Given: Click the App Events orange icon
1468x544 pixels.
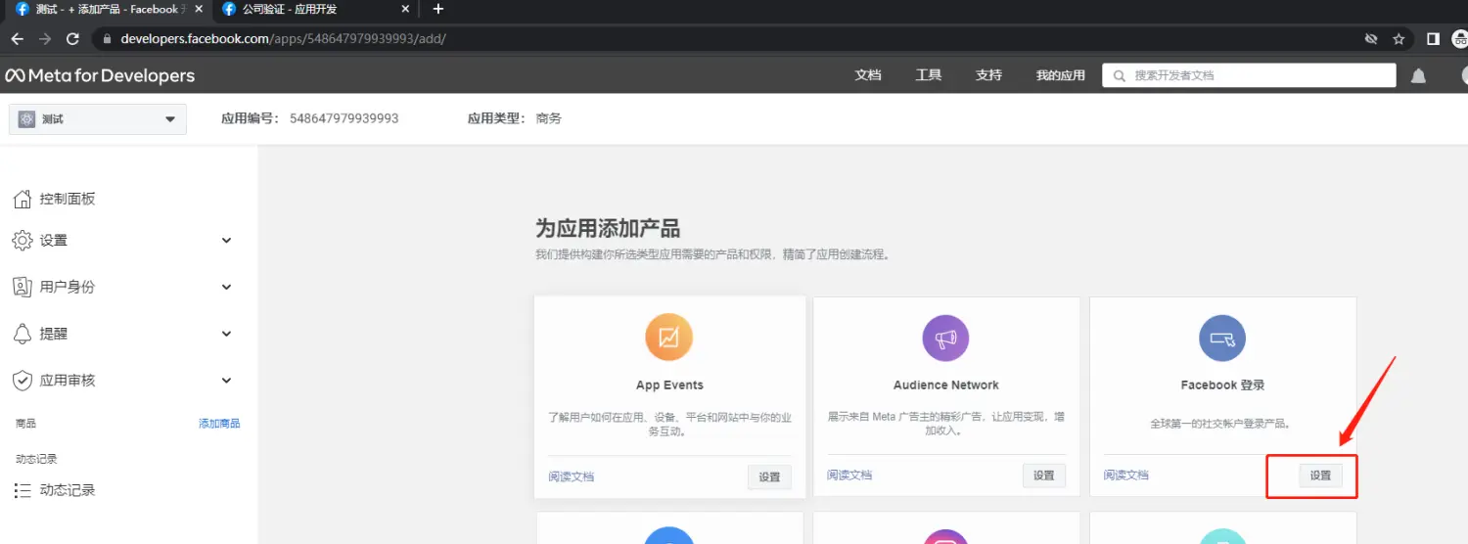Looking at the screenshot, I should [669, 338].
